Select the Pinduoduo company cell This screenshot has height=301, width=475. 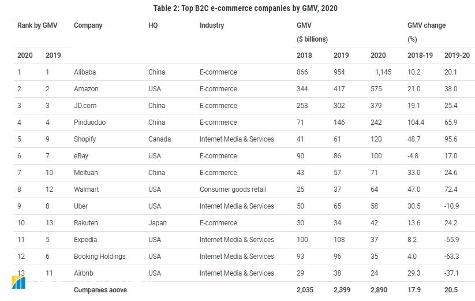91,122
